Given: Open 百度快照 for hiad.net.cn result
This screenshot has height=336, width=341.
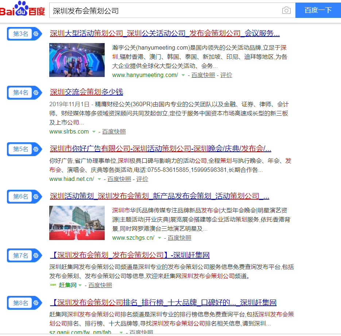Looking at the screenshot, I should coord(119,179).
